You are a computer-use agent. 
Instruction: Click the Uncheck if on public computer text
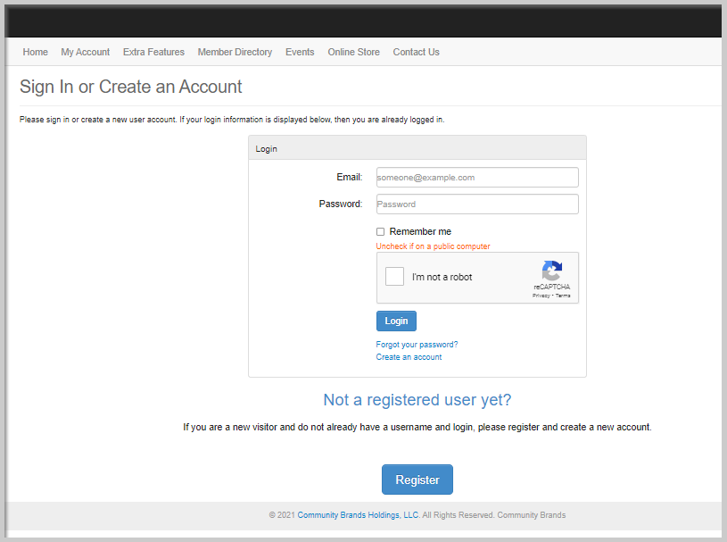tap(433, 246)
